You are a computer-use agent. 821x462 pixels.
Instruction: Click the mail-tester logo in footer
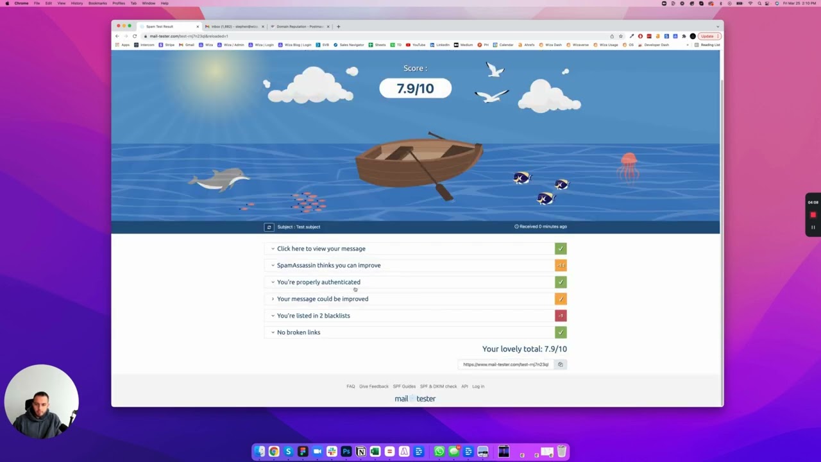tap(415, 398)
